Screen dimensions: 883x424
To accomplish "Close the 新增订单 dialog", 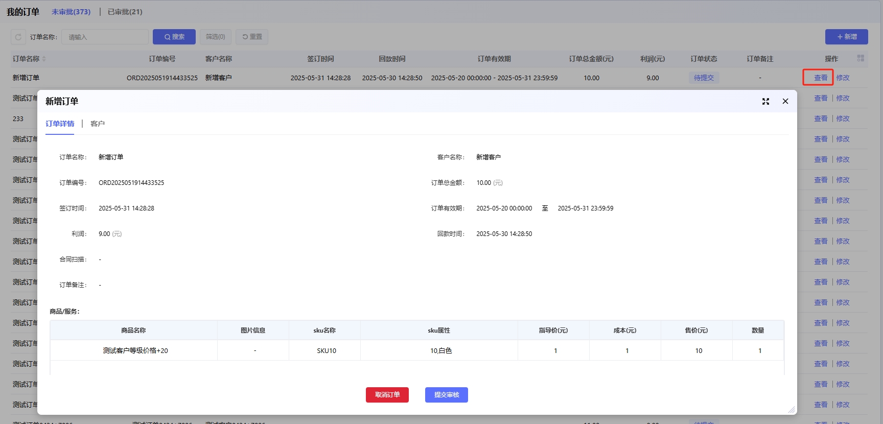I will tap(785, 102).
